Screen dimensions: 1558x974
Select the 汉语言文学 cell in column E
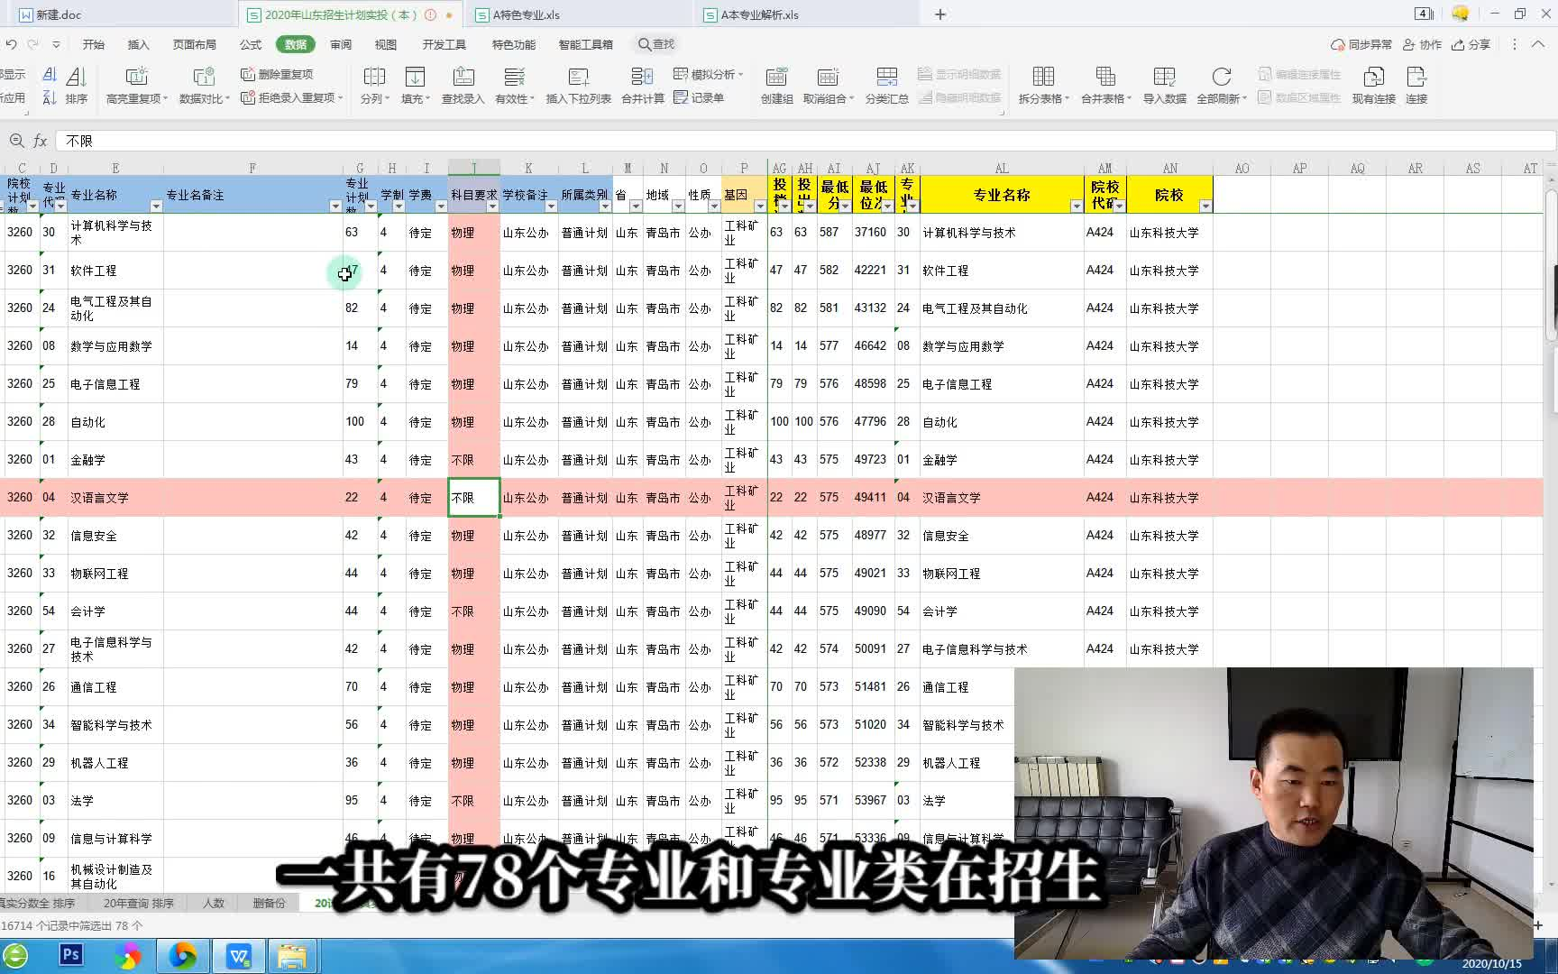click(x=115, y=497)
